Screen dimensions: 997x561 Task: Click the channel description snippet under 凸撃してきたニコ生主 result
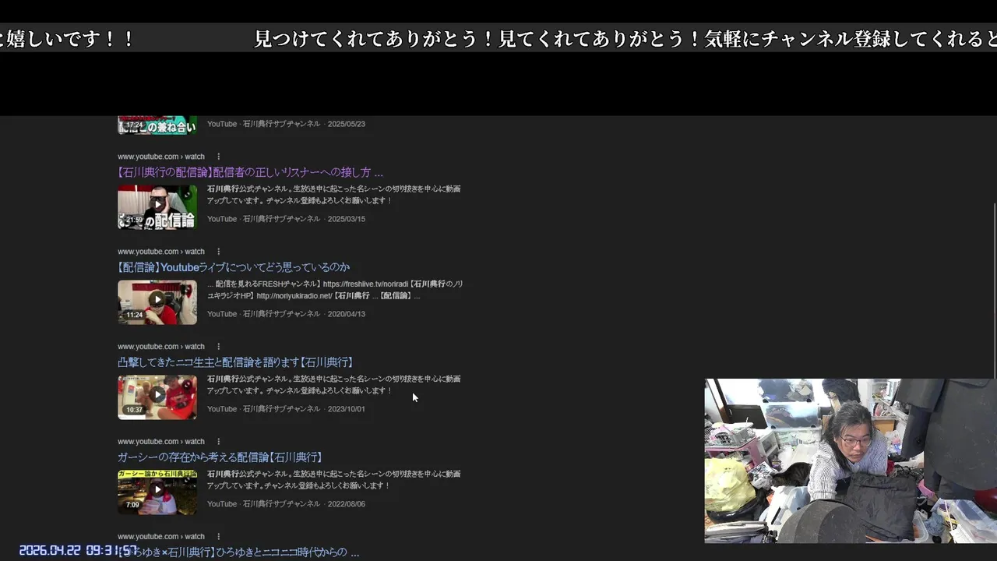point(334,384)
